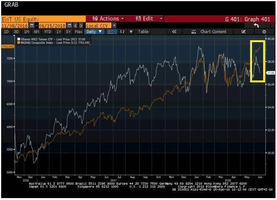Open the Local CCY currency dropdown arrow

[114, 26]
